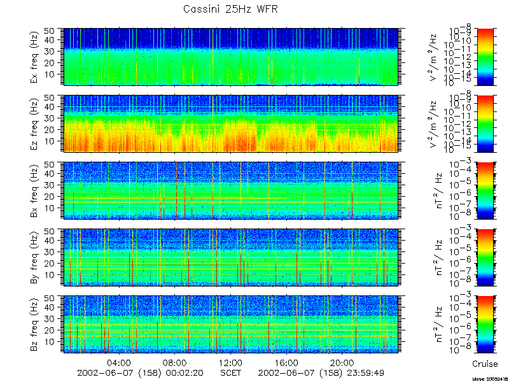Screen dimensions: 509x382
Task: Click the By color bar nT²/Hz unit label
Action: (x=438, y=258)
